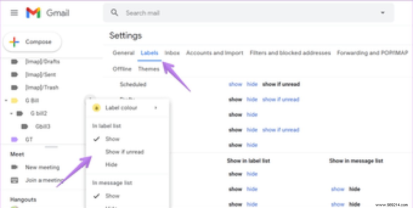Open the Gmail main menu (hamburger icon)
The image size is (413, 208).
click(x=13, y=13)
